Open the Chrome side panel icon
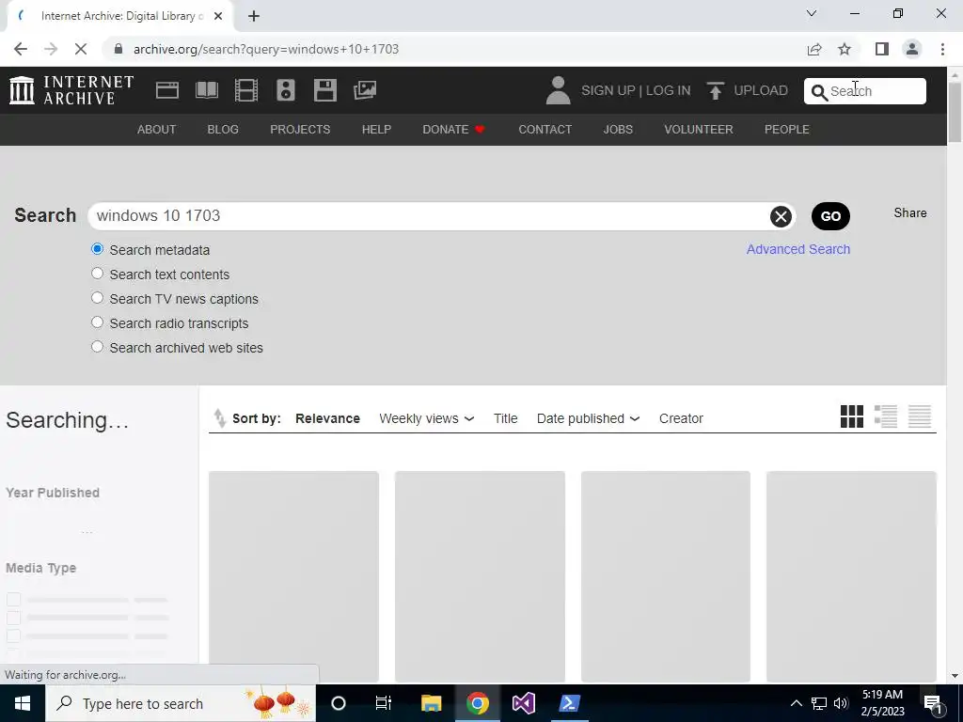 pyautogui.click(x=882, y=49)
